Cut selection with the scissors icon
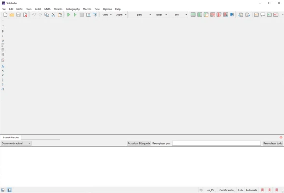The width and height of the screenshot is (284, 193). point(53,14)
